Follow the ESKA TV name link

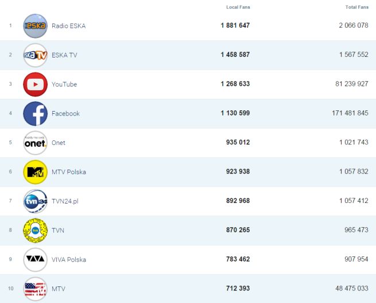click(x=65, y=55)
